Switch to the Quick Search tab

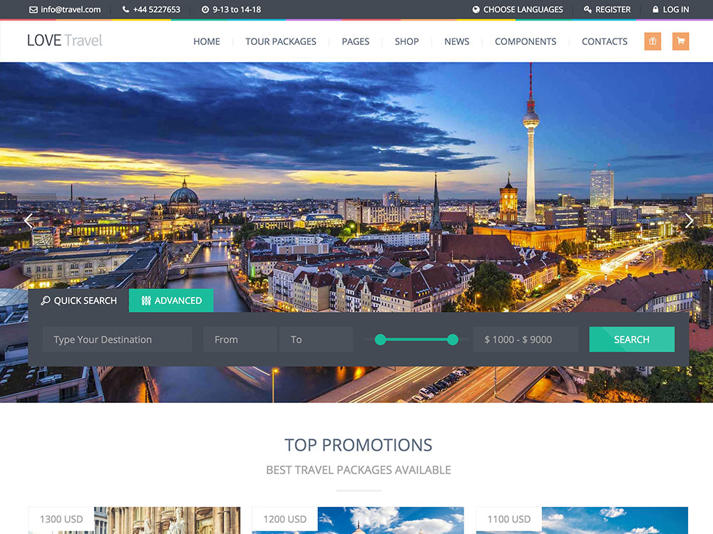tap(78, 300)
